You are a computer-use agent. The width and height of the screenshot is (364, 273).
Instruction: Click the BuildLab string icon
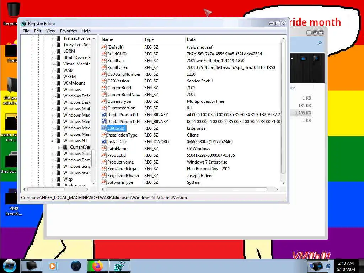point(104,60)
